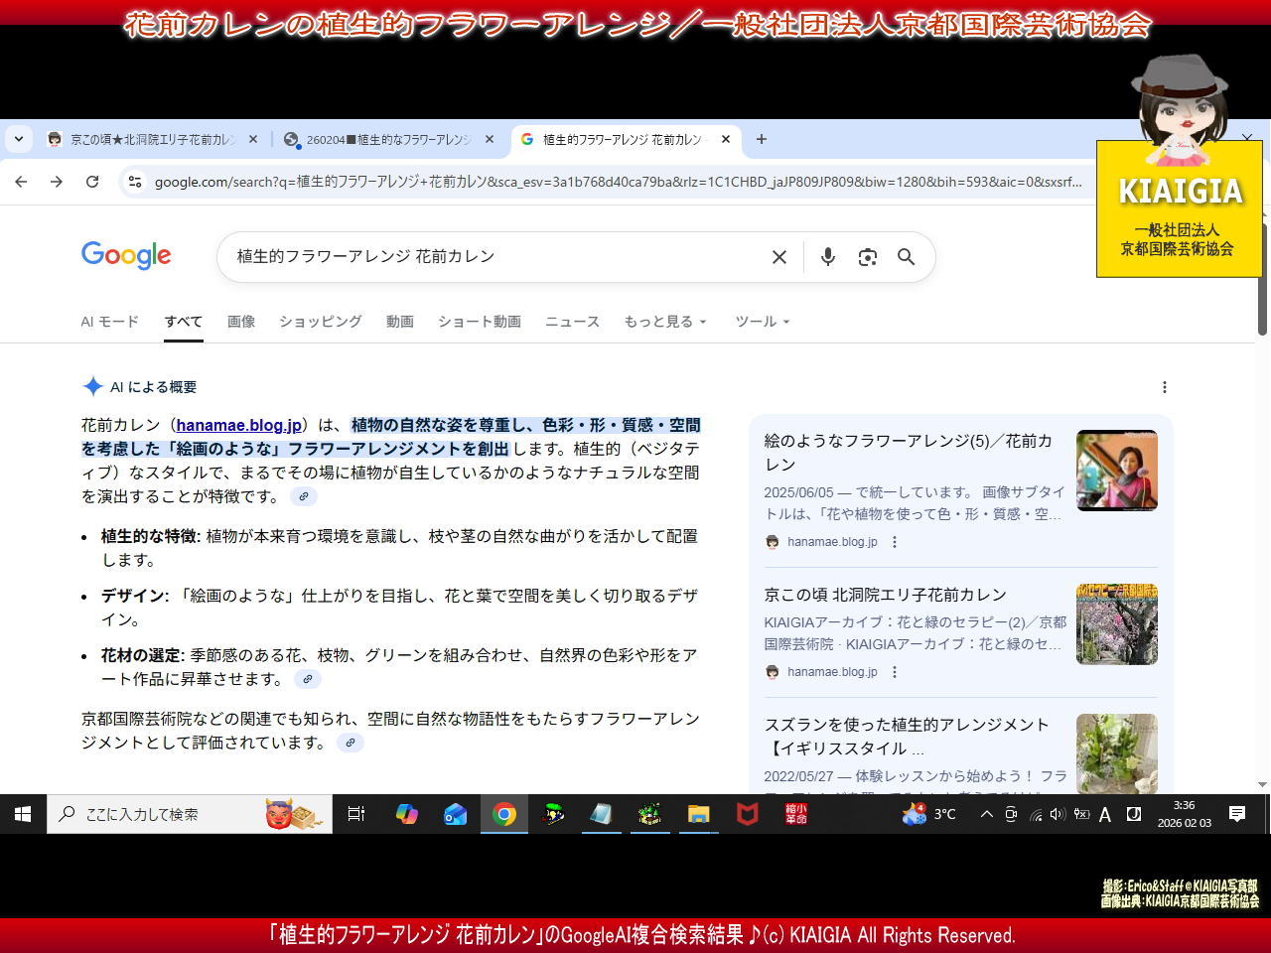The height and width of the screenshot is (953, 1271).
Task: Open the notification center icon
Action: [1237, 814]
